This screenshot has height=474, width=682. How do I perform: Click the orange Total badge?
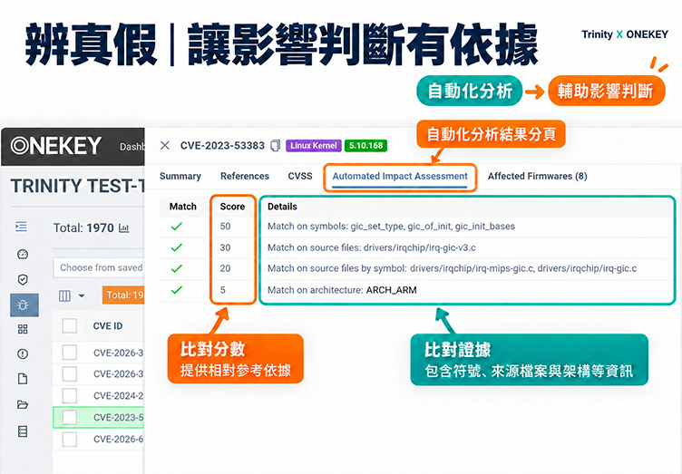coord(123,295)
